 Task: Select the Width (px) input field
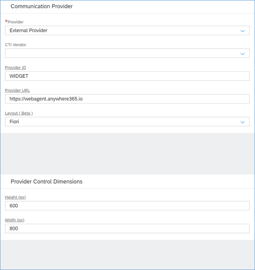point(127,228)
